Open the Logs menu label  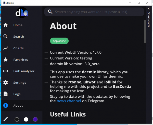pyautogui.click(x=17, y=94)
